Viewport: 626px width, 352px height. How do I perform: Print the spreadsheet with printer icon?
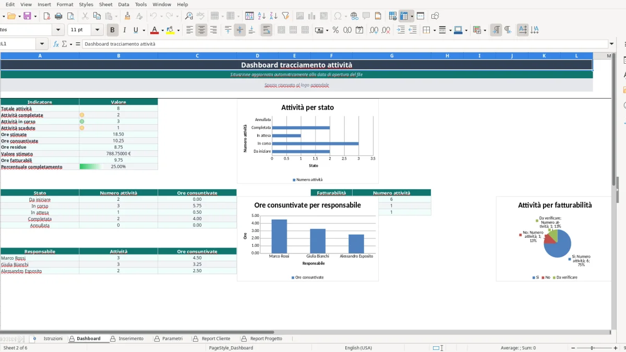(x=58, y=16)
